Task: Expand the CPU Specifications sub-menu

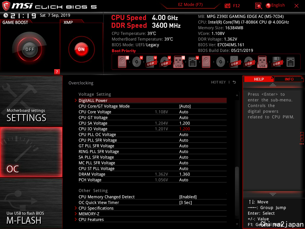Action: pyautogui.click(x=152, y=208)
